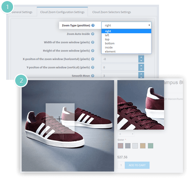Click help icon next to Zoom Type (position)
Screen dimensions: 188x178
pyautogui.click(x=93, y=25)
